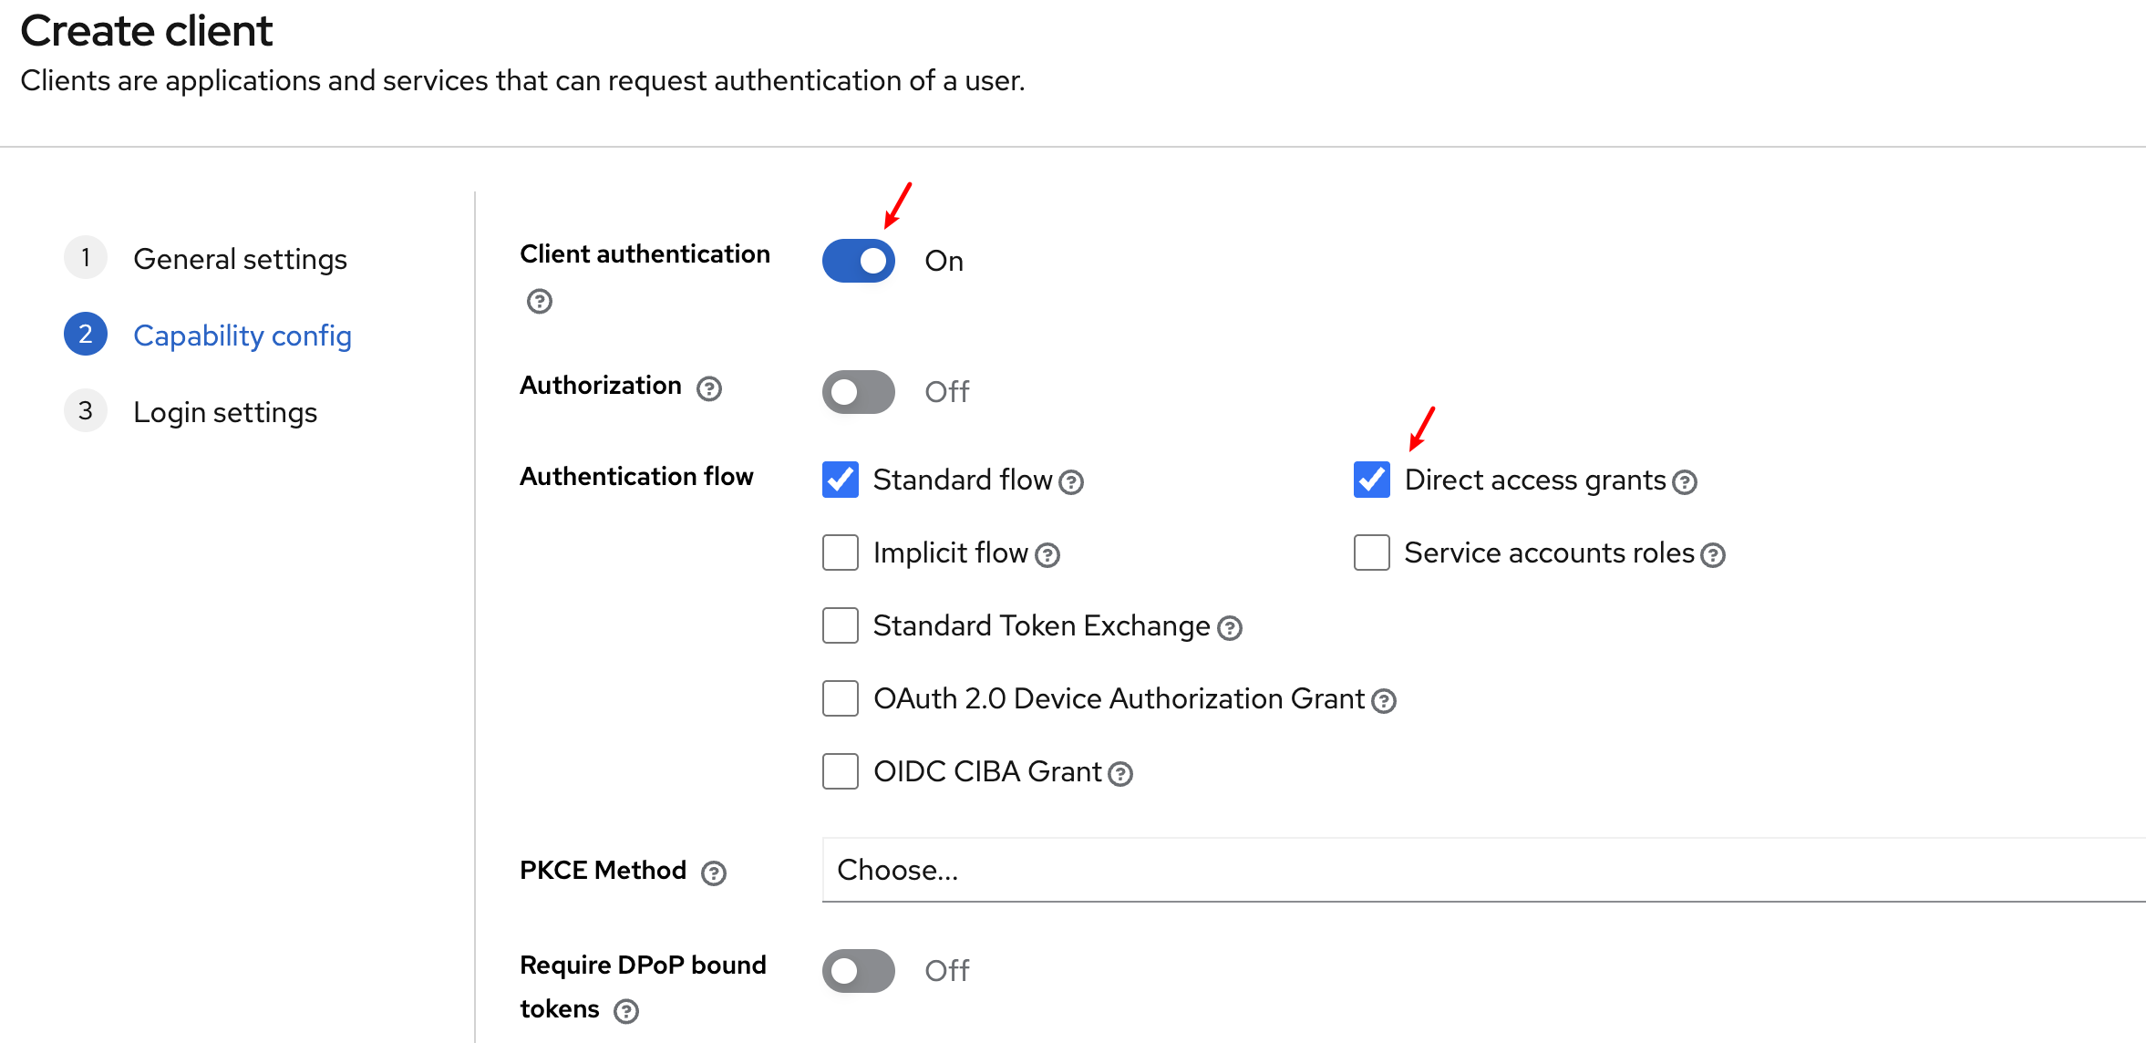Switch to the General settings step
2146x1043 pixels.
click(x=240, y=259)
